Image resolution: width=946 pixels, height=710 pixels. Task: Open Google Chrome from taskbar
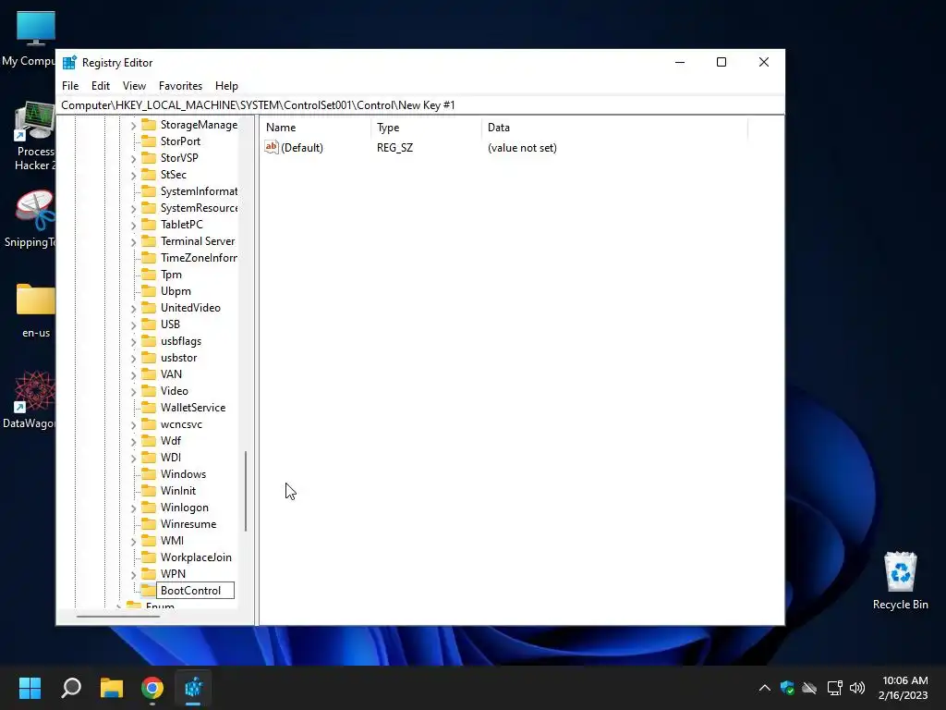(152, 688)
